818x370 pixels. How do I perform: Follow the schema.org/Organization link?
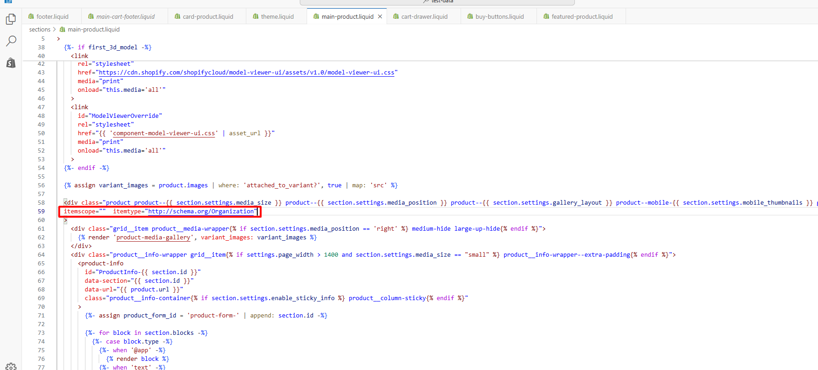click(x=201, y=211)
